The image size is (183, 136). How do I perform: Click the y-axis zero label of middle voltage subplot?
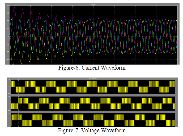pos(10,103)
